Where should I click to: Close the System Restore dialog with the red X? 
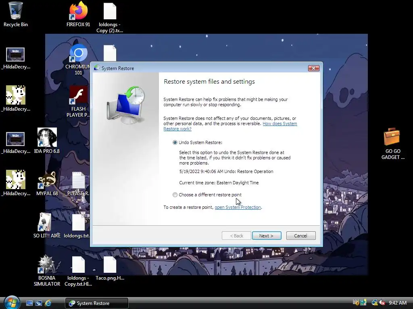[313, 68]
